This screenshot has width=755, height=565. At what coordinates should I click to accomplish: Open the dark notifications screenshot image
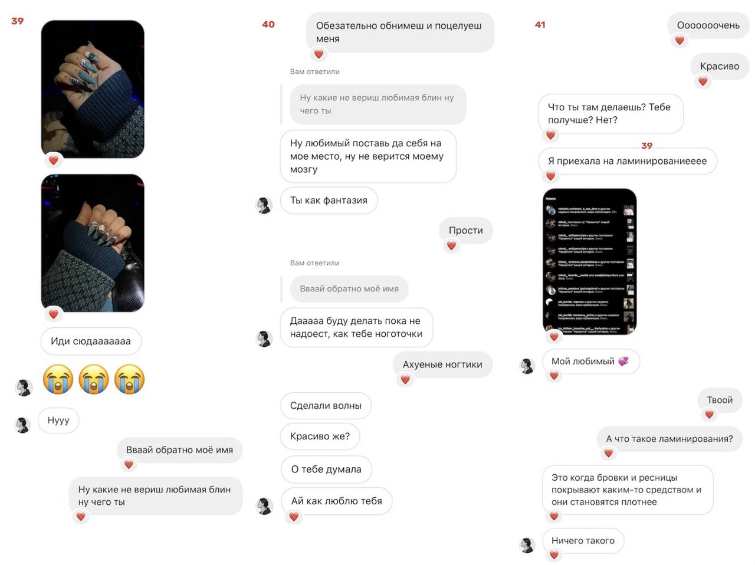point(589,262)
